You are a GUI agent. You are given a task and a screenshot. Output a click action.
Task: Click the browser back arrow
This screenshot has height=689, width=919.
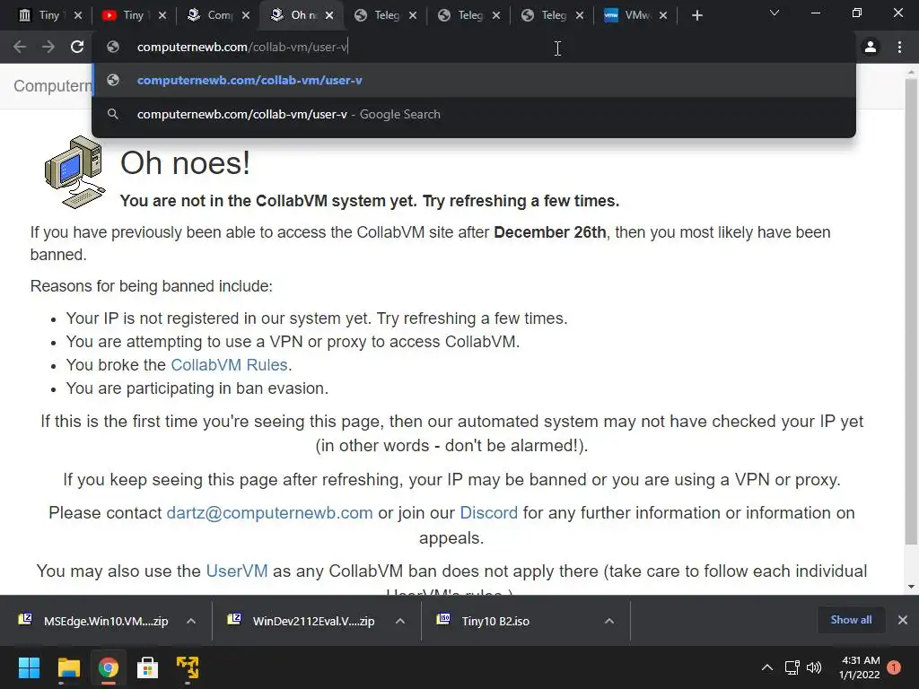click(x=20, y=47)
